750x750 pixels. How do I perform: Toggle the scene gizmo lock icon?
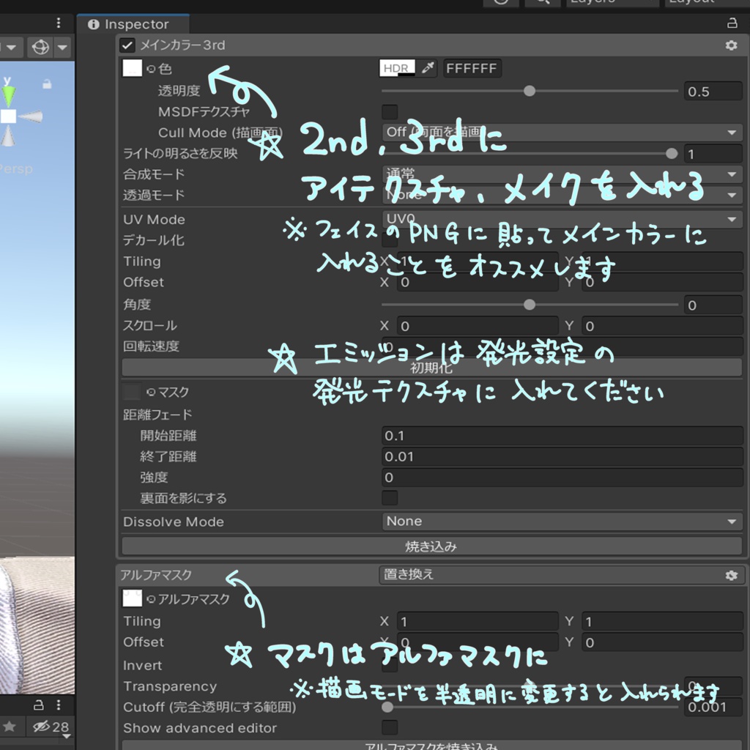tap(47, 84)
